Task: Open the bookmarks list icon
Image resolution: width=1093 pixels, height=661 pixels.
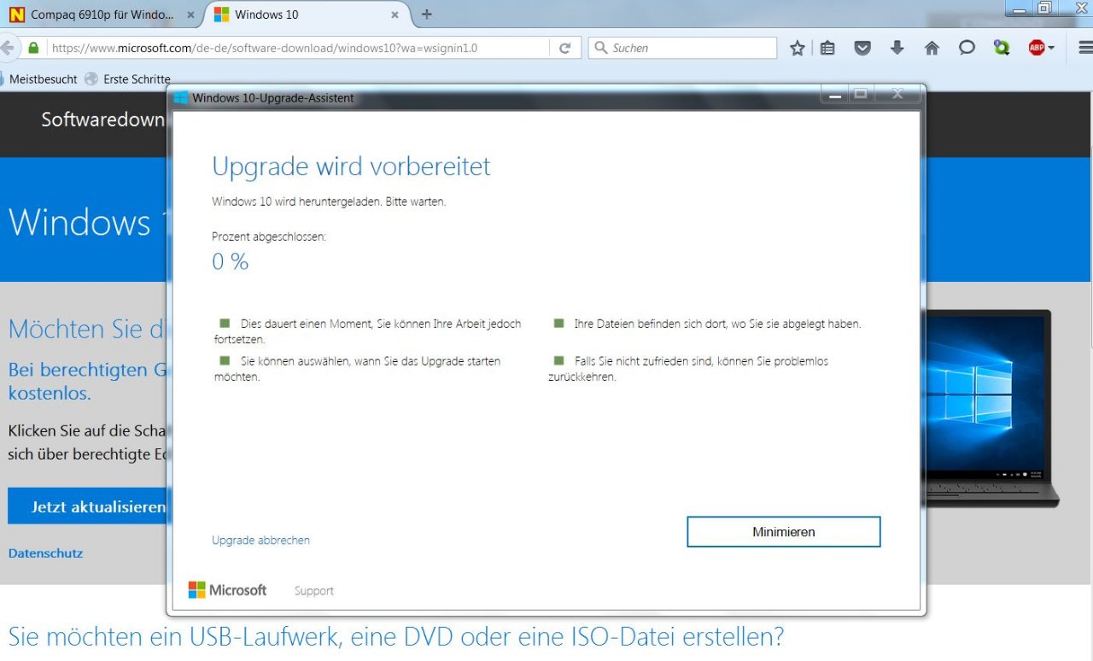Action: [827, 48]
